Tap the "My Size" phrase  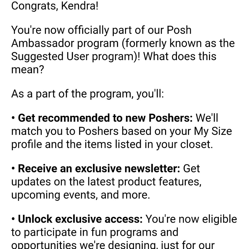[213, 132]
